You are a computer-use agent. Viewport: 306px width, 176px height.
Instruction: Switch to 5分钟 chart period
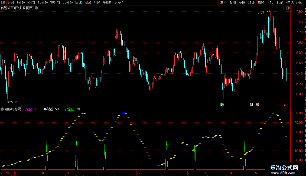(x=31, y=2)
